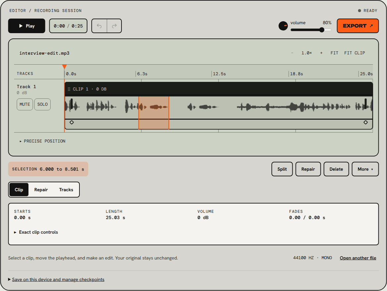
Task: Click the Repair action button beside Split
Action: (x=308, y=169)
